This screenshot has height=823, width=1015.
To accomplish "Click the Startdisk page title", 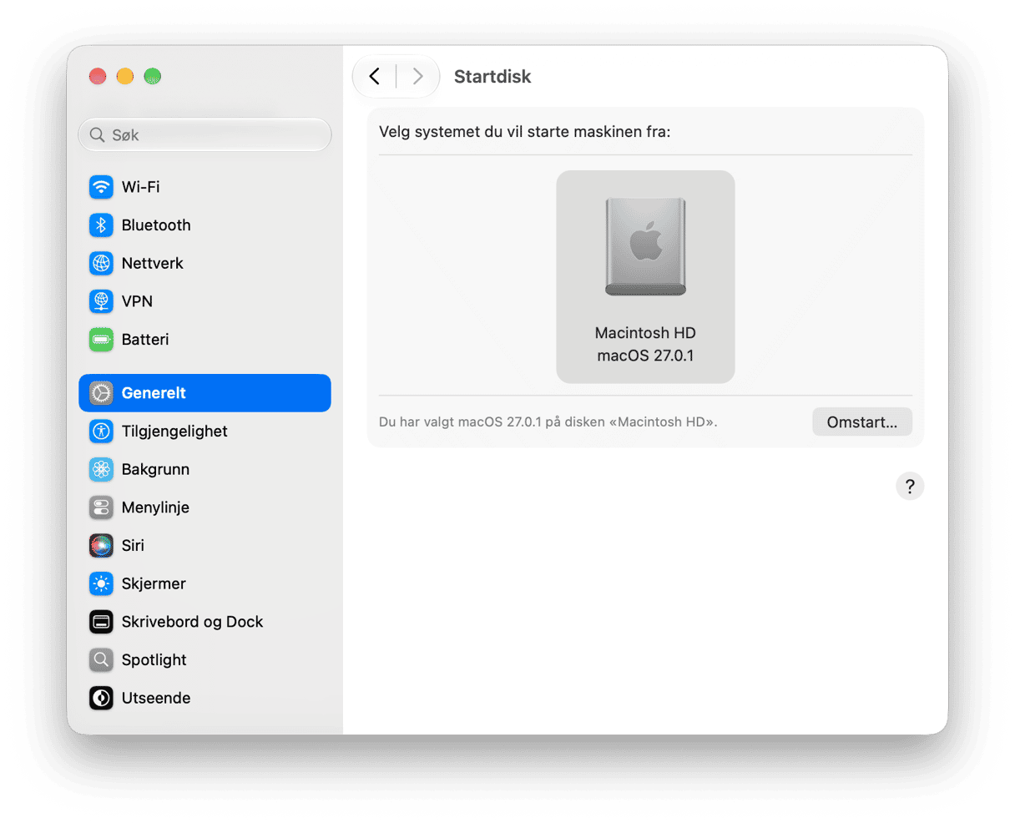I will (x=492, y=77).
